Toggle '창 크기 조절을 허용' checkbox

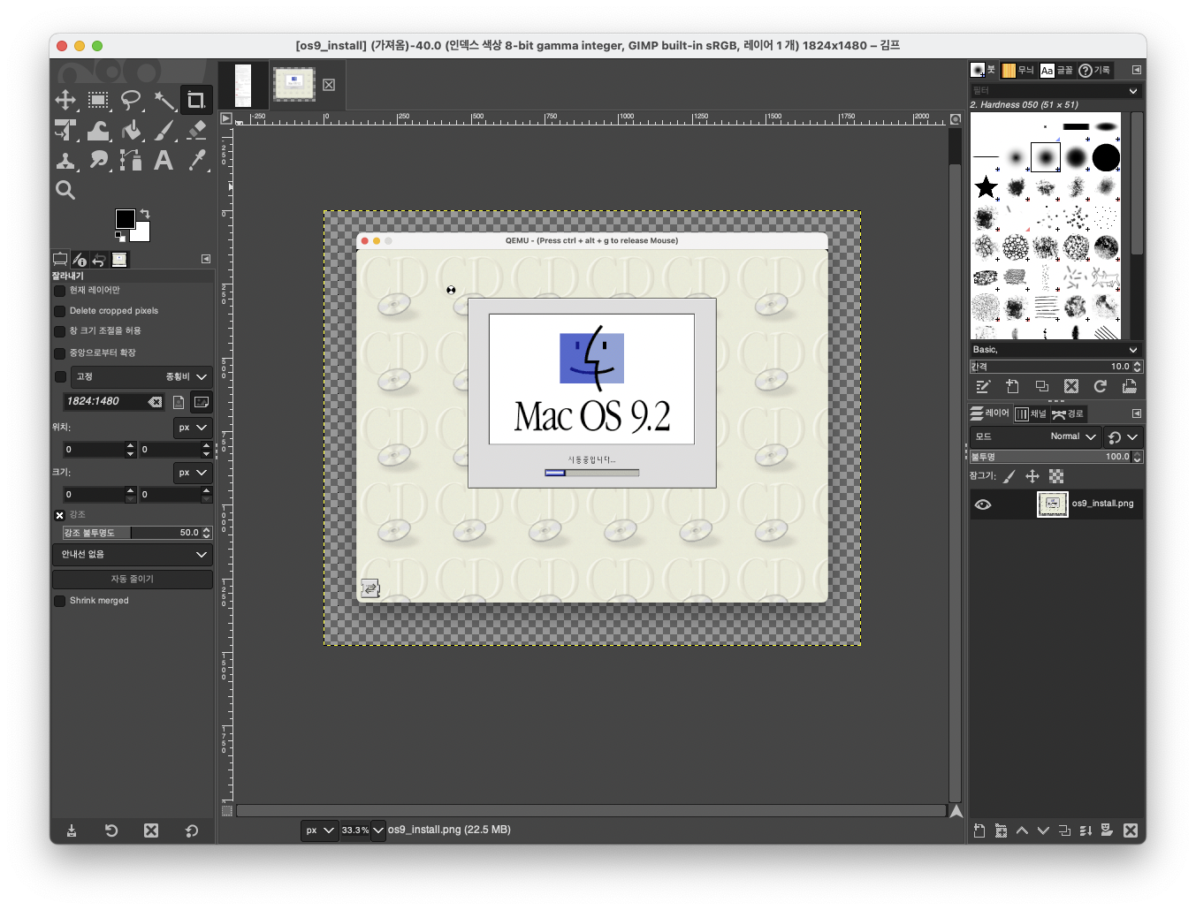click(x=60, y=331)
